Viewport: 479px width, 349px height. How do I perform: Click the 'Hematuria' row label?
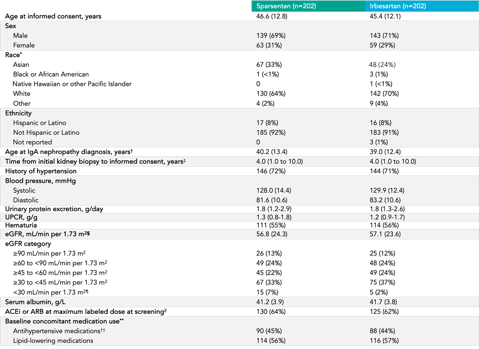tap(21, 225)
